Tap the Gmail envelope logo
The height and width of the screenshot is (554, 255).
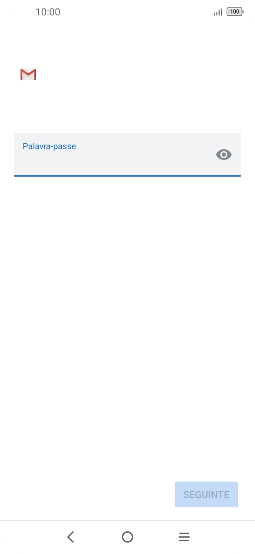pos(28,74)
